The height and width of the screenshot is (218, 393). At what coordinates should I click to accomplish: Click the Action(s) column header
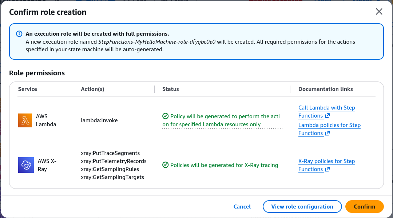(92, 89)
